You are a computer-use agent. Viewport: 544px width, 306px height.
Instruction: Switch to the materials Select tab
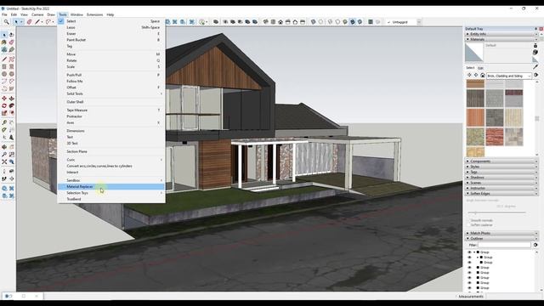470,68
